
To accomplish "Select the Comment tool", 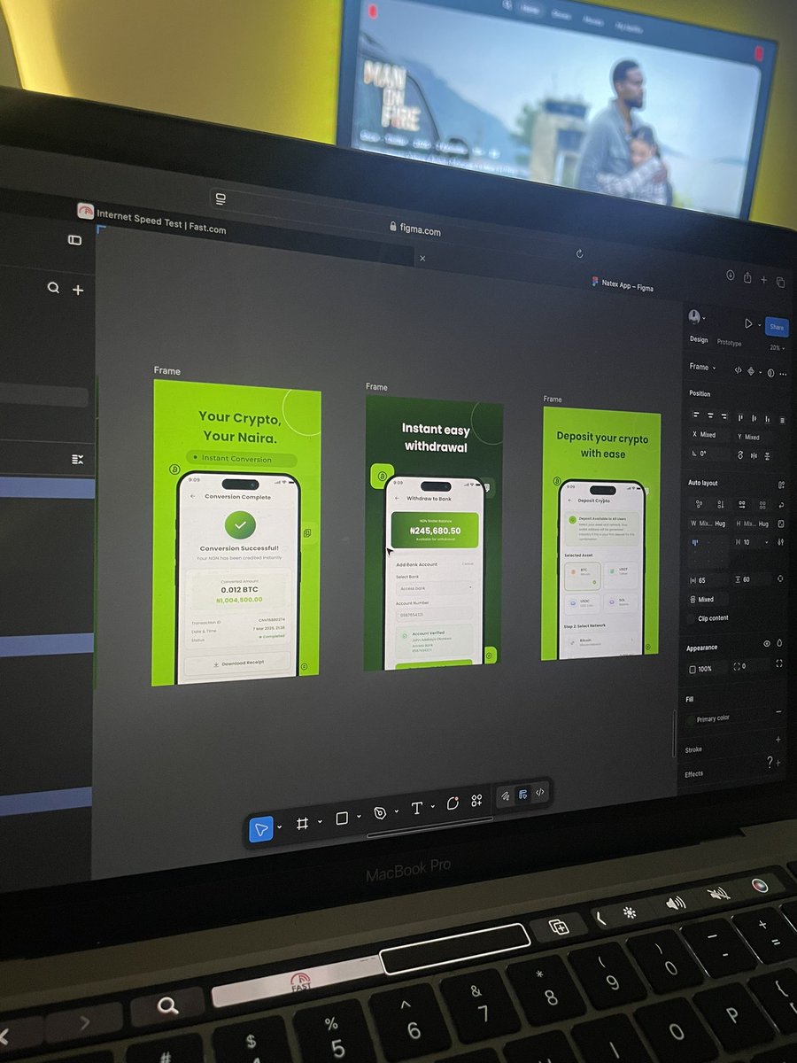I will (x=453, y=803).
